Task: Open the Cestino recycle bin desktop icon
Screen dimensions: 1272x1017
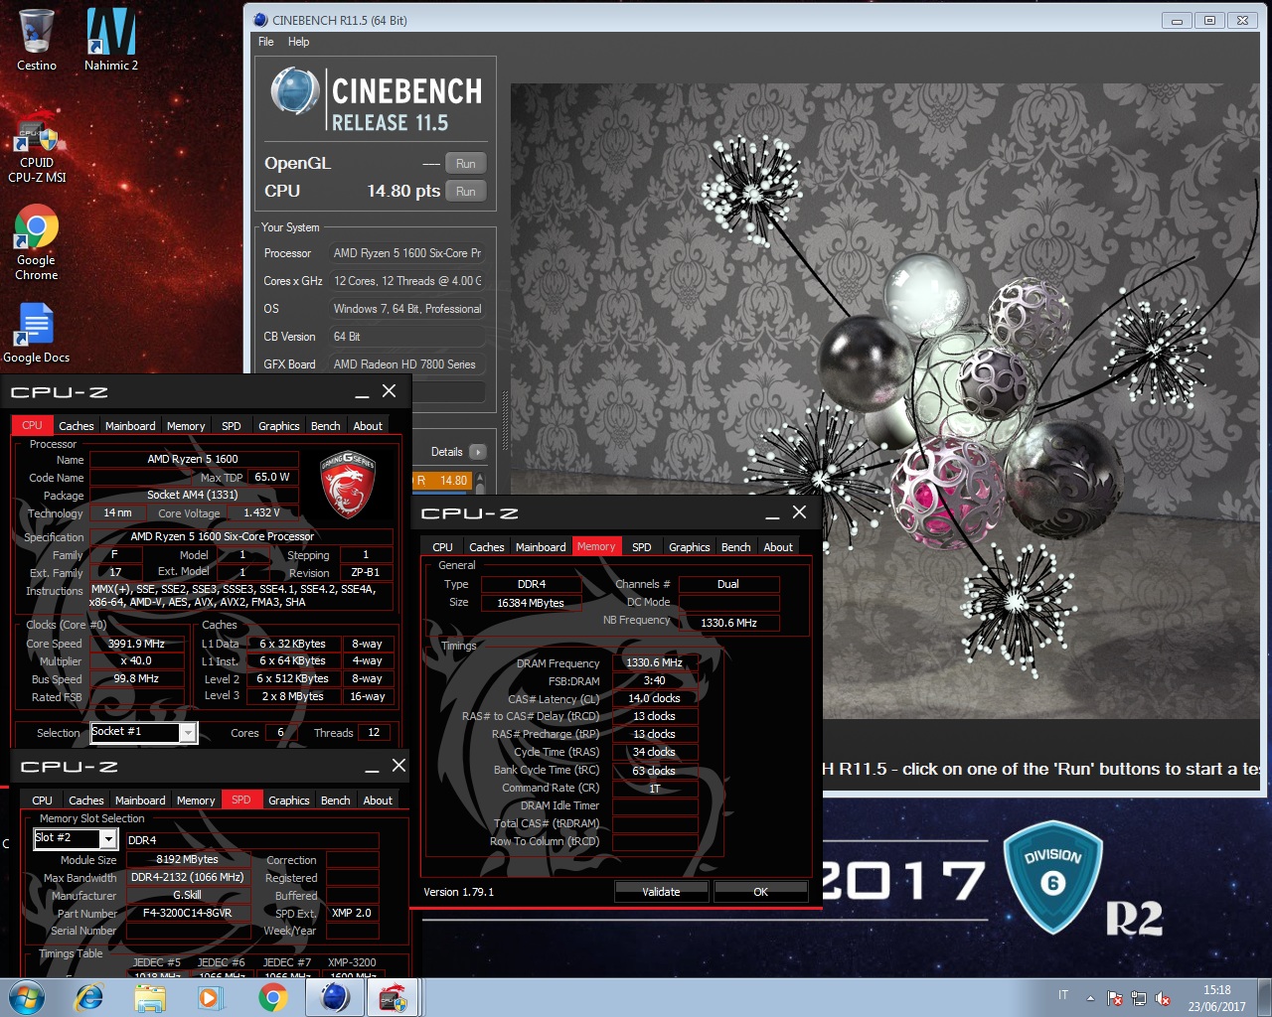Action: tap(37, 41)
